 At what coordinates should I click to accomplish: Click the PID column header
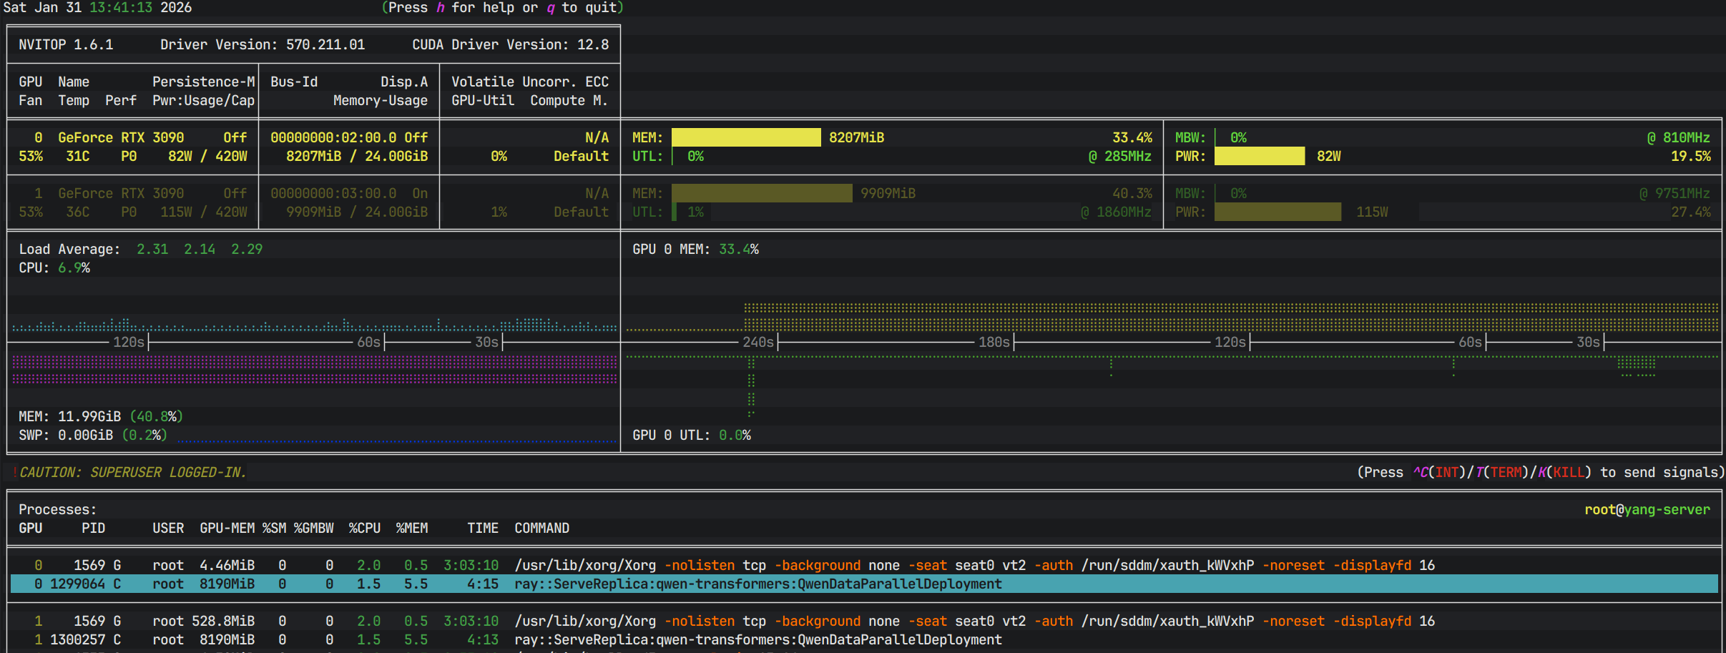click(x=93, y=528)
